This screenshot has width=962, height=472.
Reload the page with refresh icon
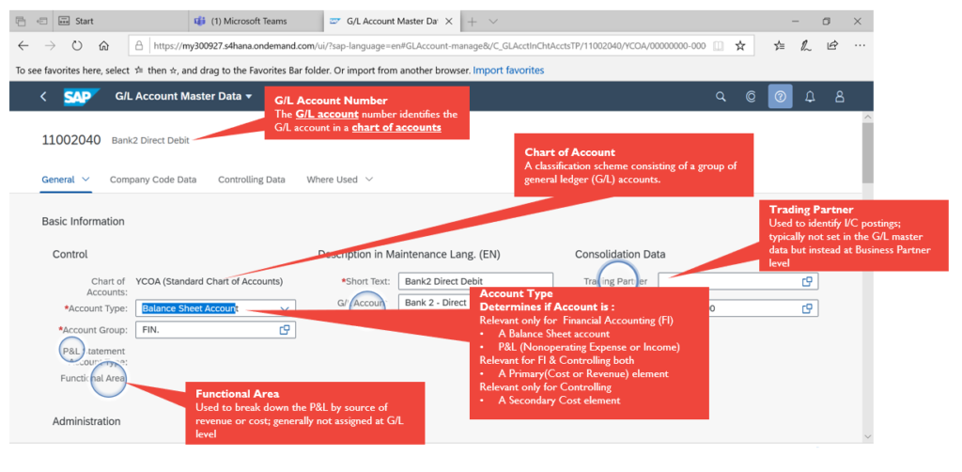click(x=77, y=45)
